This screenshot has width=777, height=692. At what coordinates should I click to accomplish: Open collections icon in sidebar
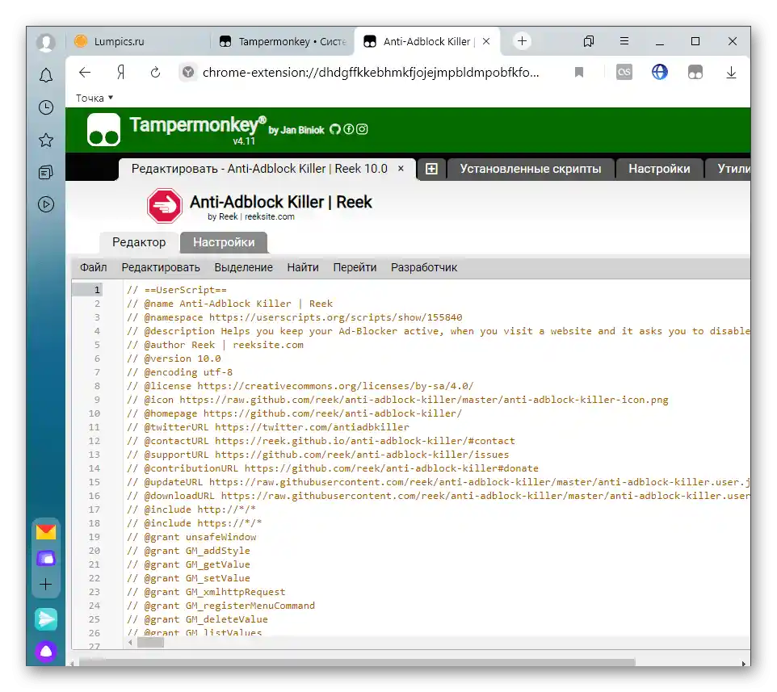(46, 172)
